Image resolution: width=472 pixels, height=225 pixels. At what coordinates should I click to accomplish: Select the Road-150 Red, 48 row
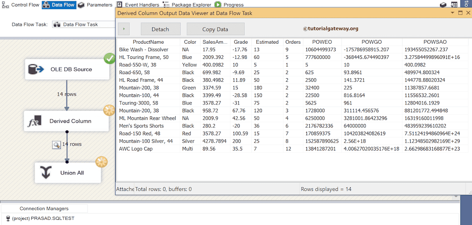pyautogui.click(x=292, y=134)
